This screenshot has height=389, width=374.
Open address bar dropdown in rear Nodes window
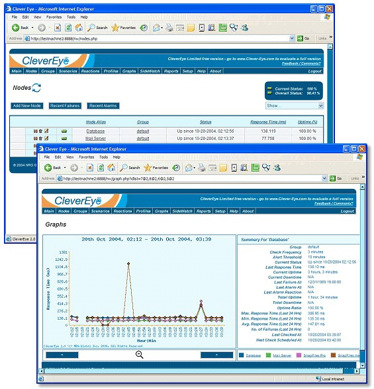tap(292, 38)
